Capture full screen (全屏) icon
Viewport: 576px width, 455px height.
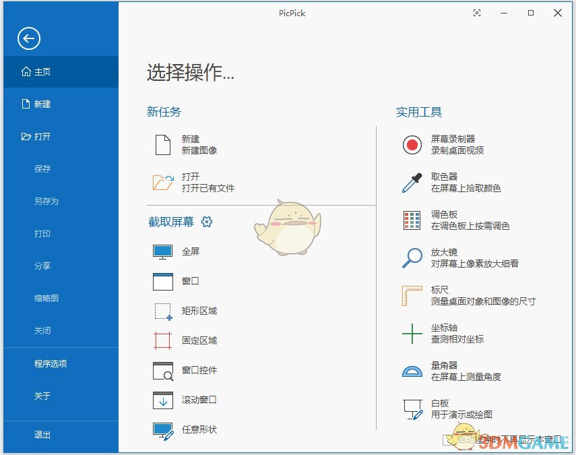pos(163,252)
